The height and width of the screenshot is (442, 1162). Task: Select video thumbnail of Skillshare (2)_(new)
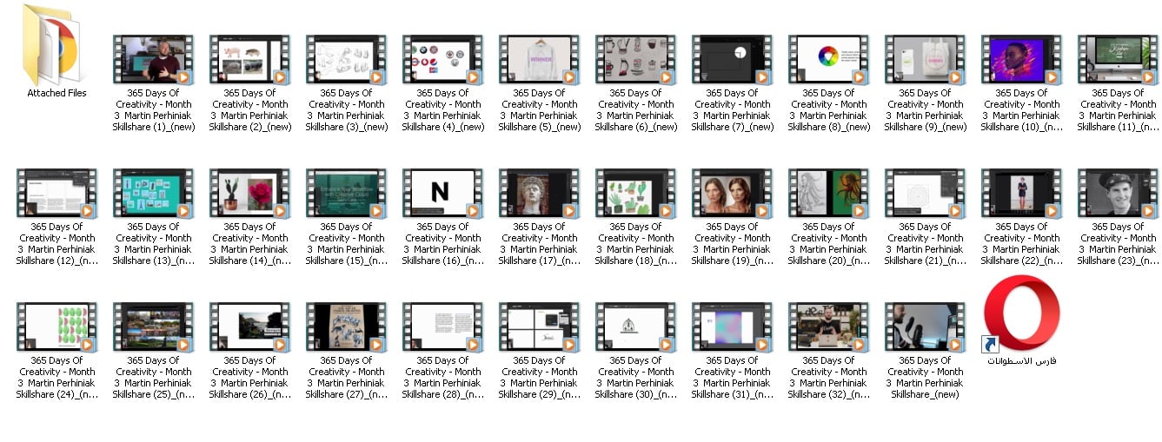coord(250,60)
